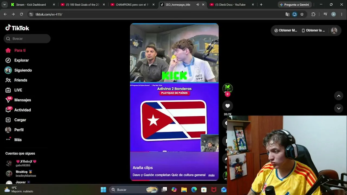This screenshot has width=347, height=195.
Task: Open the LIVE section
Action: 14,90
